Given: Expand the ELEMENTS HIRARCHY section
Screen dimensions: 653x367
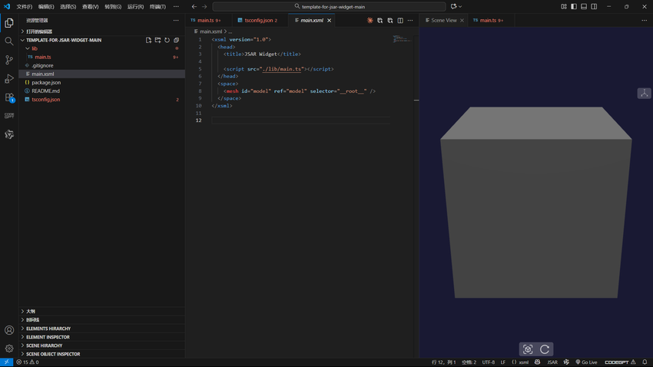Looking at the screenshot, I should point(101,329).
